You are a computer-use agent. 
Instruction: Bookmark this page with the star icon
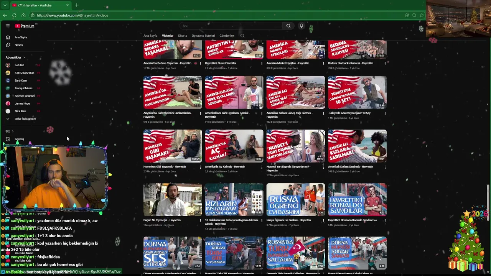[422, 15]
